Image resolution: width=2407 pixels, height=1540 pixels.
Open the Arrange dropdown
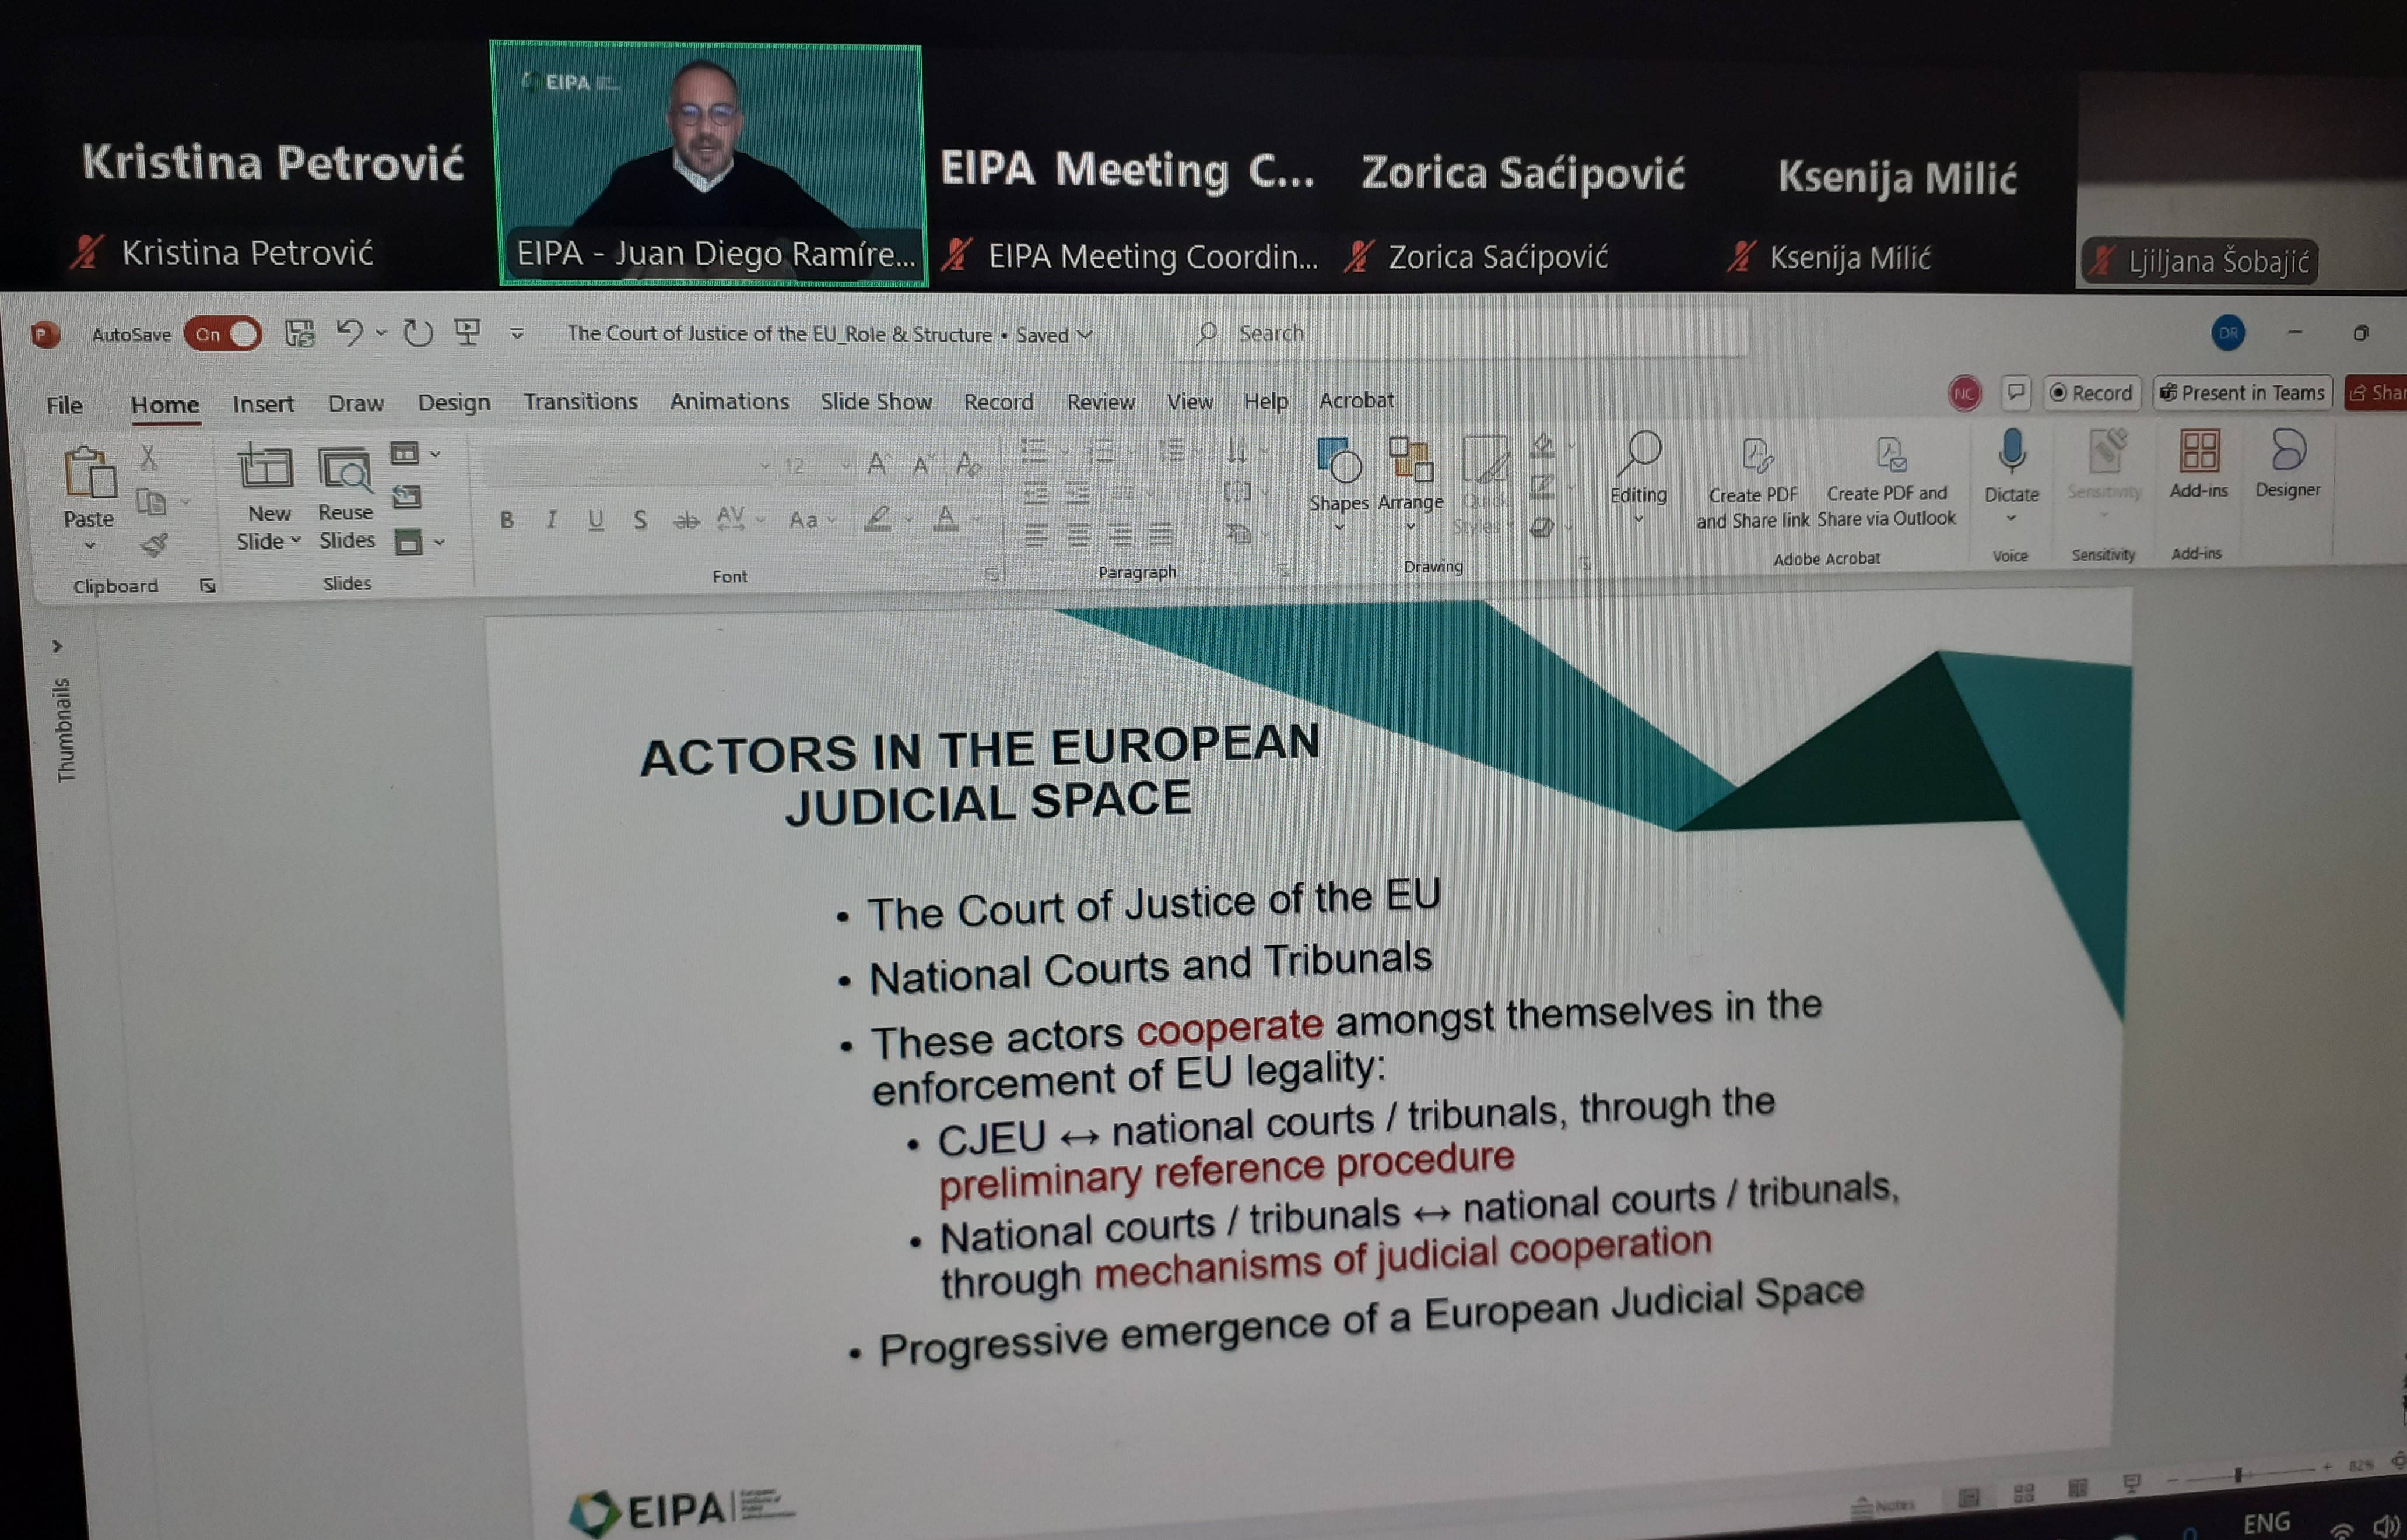click(1410, 484)
